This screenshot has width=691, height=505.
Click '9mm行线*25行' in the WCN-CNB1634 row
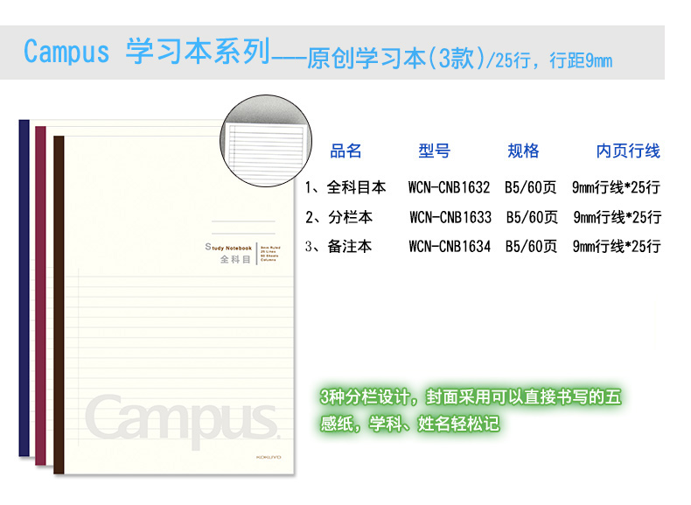[617, 246]
